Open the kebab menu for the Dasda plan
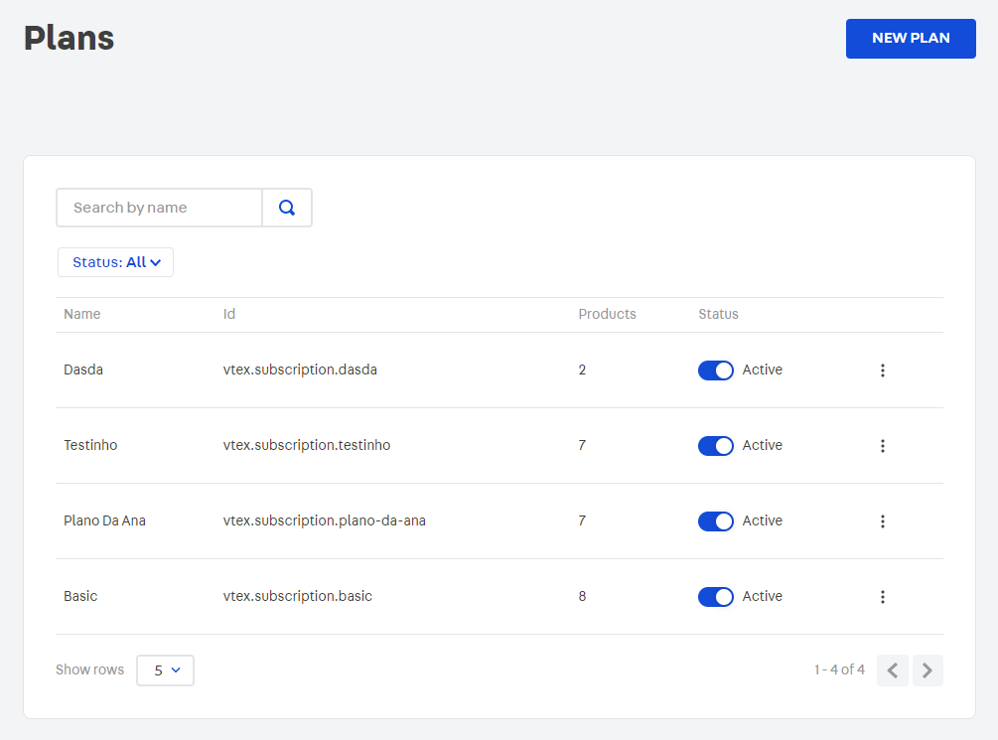The image size is (998, 740). tap(883, 370)
